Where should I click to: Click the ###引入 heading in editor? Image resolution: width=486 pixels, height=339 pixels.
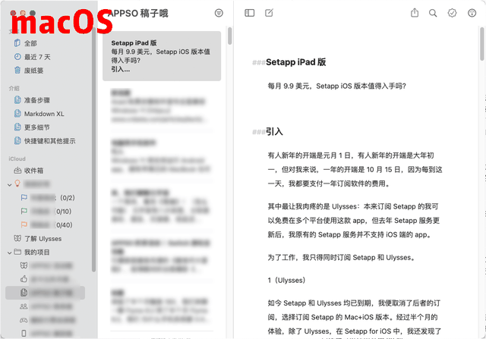click(267, 131)
